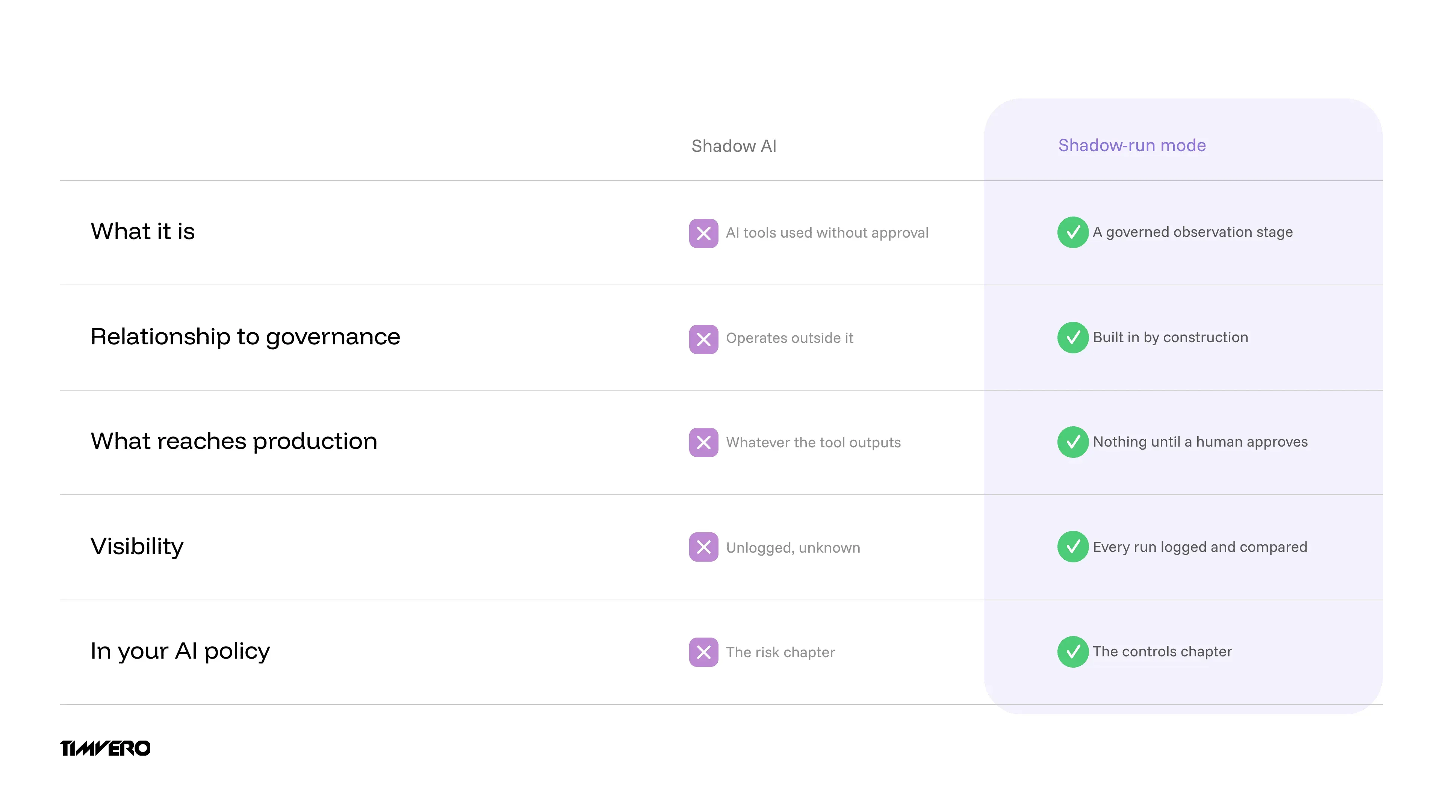Click the purple X icon beside The risk chapter
Screen dimensions: 1443x812
[x=703, y=652]
